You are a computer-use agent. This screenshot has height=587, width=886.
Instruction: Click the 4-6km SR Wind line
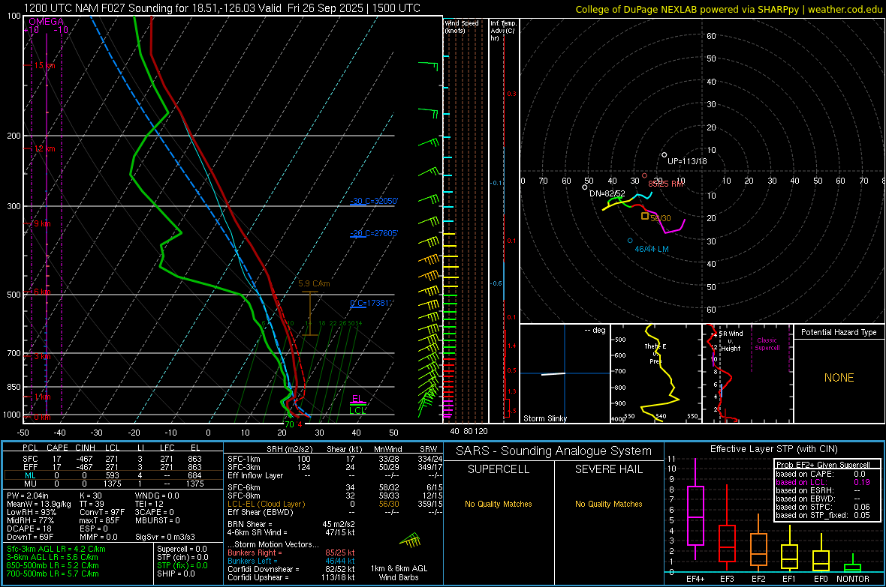coord(291,532)
